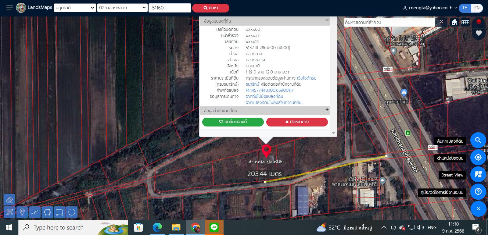The image size is (488, 235).
Task: Open the map layers panel
Action: (479, 22)
